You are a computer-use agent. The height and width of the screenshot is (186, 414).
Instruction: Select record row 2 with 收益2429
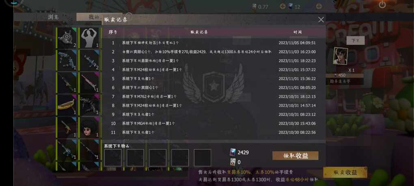click(x=213, y=52)
